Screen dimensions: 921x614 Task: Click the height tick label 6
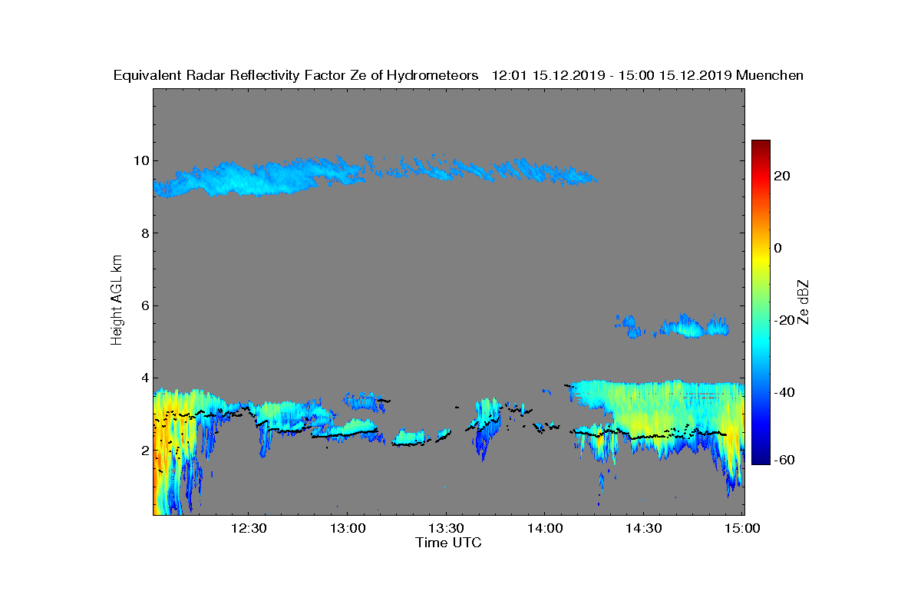click(x=144, y=305)
